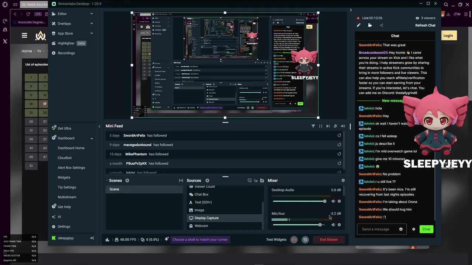Viewport: 472px width, 265px height.
Task: Repeat the PBuoPvZpKK follow alert
Action: click(x=339, y=163)
